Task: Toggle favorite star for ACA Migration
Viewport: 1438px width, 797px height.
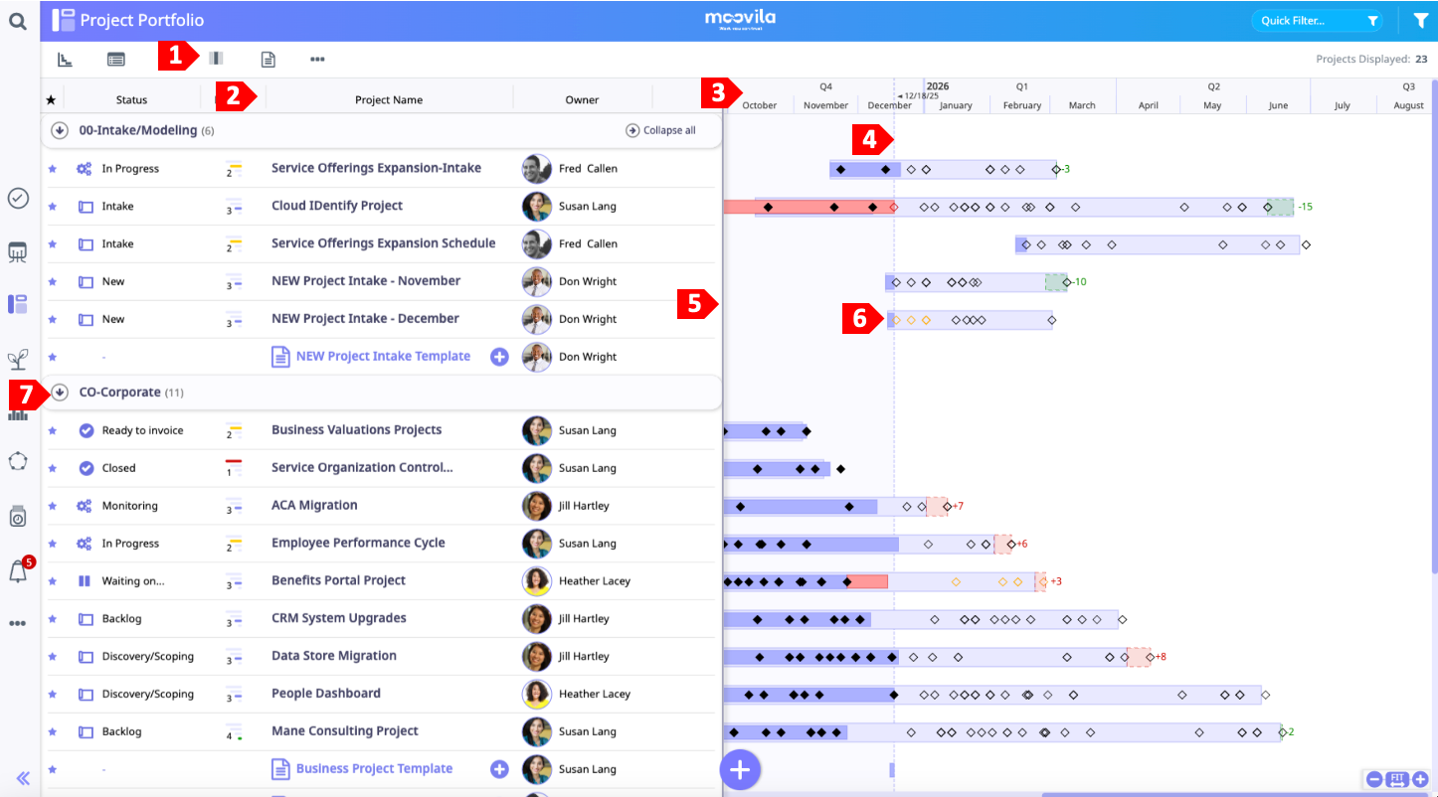Action: click(53, 506)
